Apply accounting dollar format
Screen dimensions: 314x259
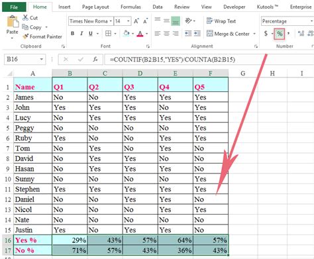(266, 34)
